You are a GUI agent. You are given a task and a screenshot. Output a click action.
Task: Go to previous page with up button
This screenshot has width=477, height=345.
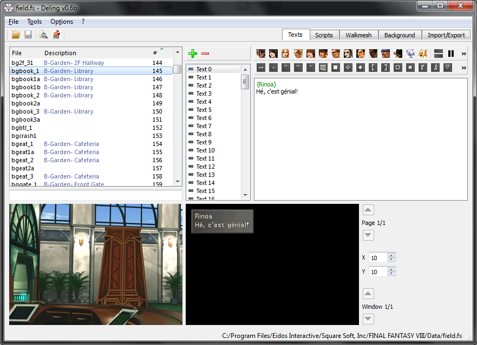click(x=368, y=210)
